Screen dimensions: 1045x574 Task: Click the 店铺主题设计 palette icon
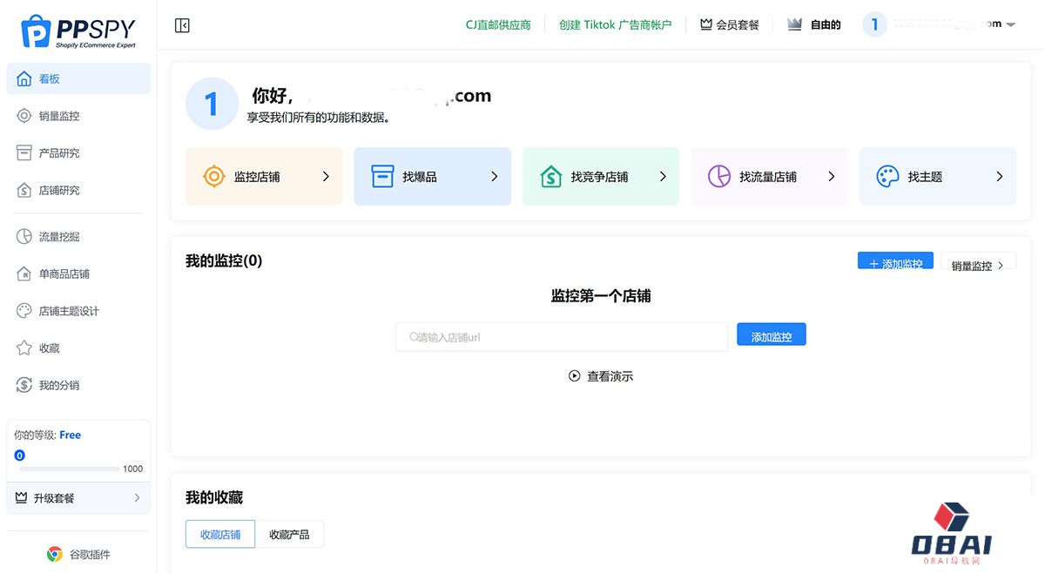click(x=24, y=311)
